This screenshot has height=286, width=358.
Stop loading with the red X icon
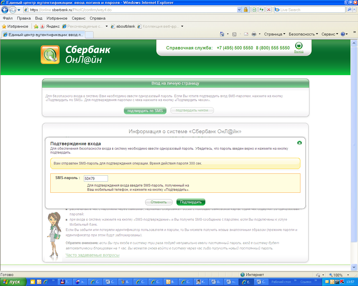[x=269, y=10]
